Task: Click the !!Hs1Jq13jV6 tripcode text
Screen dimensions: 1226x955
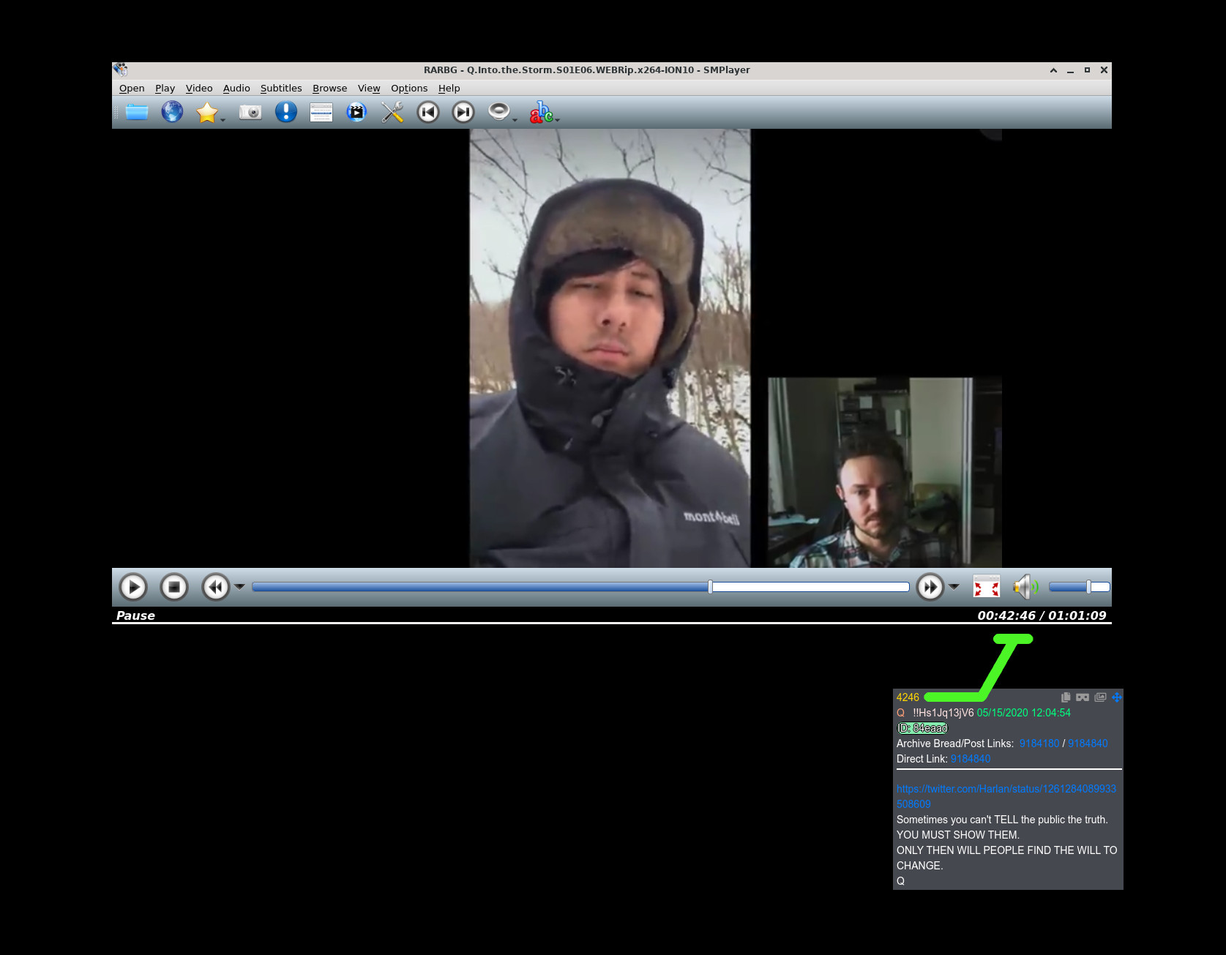Action: tap(943, 713)
